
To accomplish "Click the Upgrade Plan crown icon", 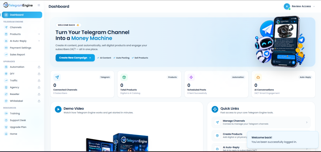I will click(x=6, y=127).
